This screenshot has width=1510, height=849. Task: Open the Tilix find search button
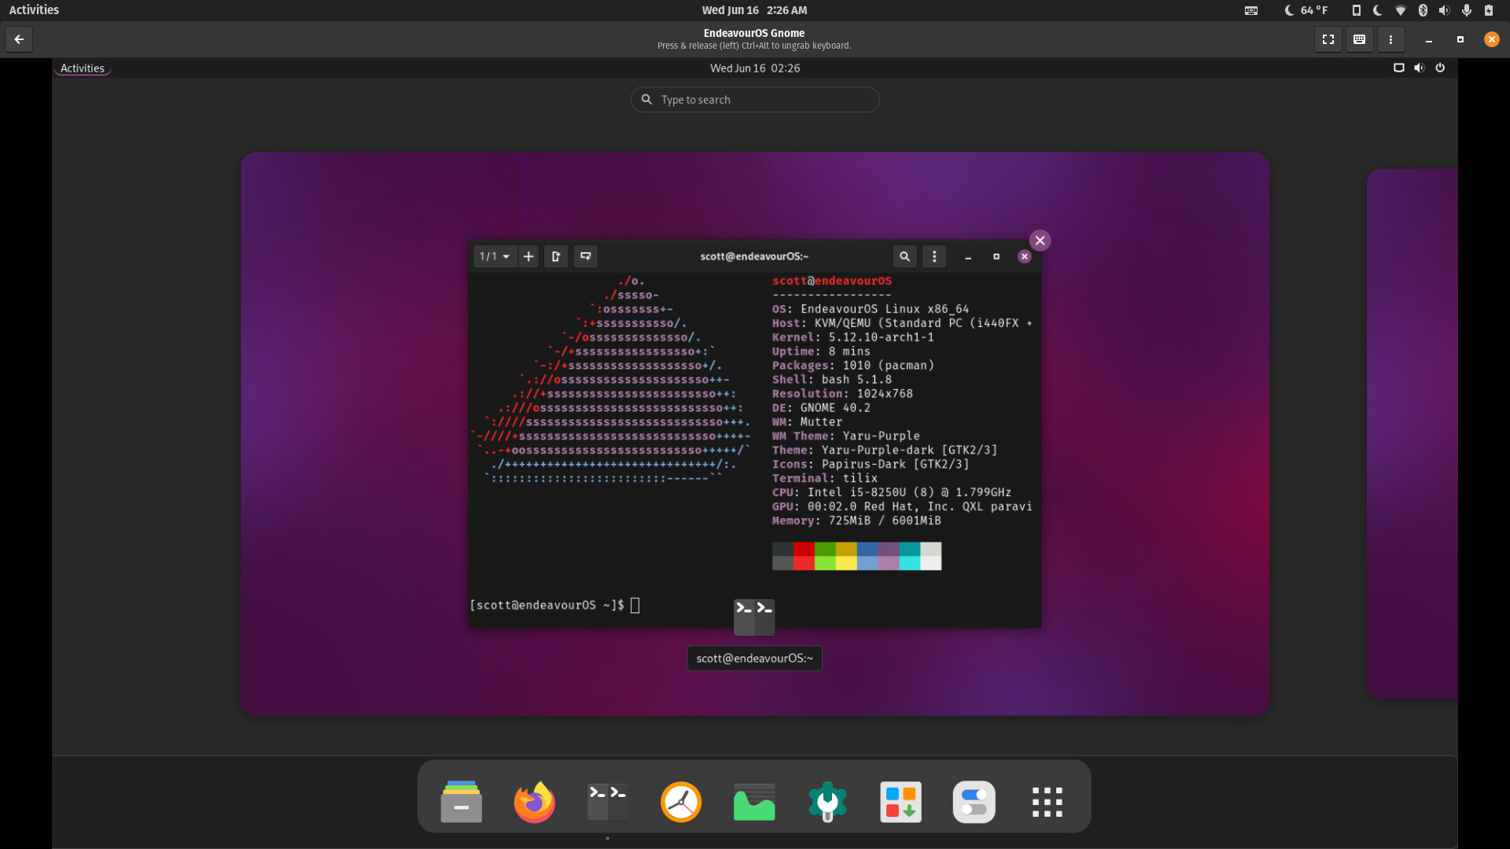tap(904, 256)
